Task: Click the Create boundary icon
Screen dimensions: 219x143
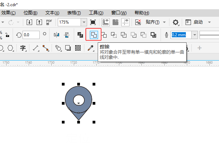Action: [x=153, y=35]
